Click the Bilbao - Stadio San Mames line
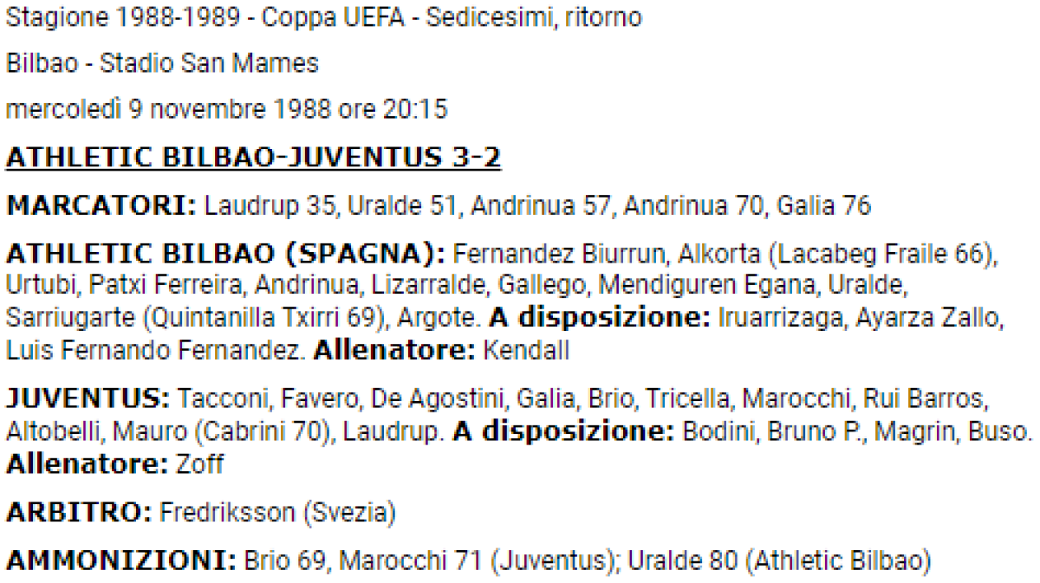Image resolution: width=1040 pixels, height=583 pixels. [x=162, y=63]
